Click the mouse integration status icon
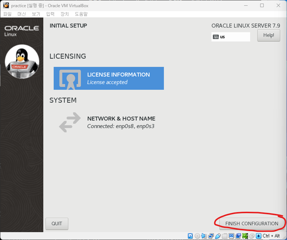The width and height of the screenshot is (287, 240). click(x=252, y=236)
